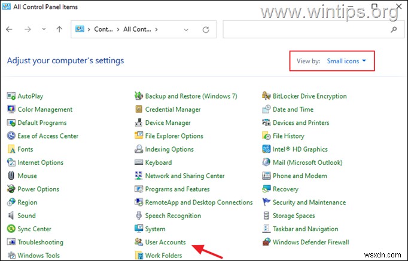The width and height of the screenshot is (408, 261).
Task: Go forward using the forward arrow
Action: pyautogui.click(x=28, y=29)
